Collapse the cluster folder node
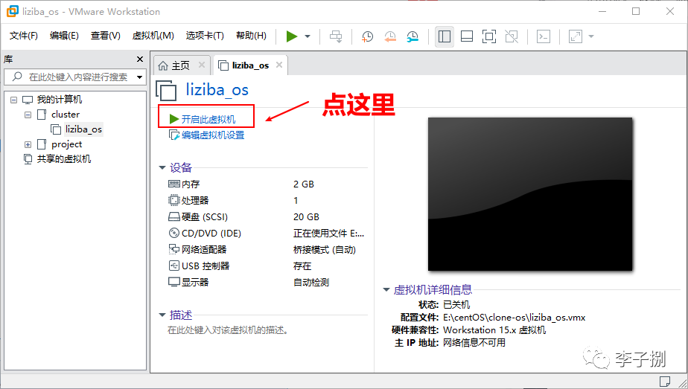 click(x=28, y=115)
